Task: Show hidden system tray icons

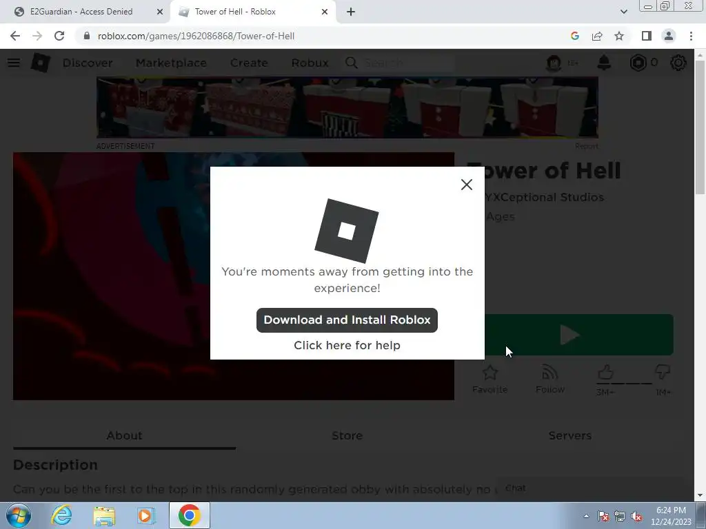Action: pos(586,516)
